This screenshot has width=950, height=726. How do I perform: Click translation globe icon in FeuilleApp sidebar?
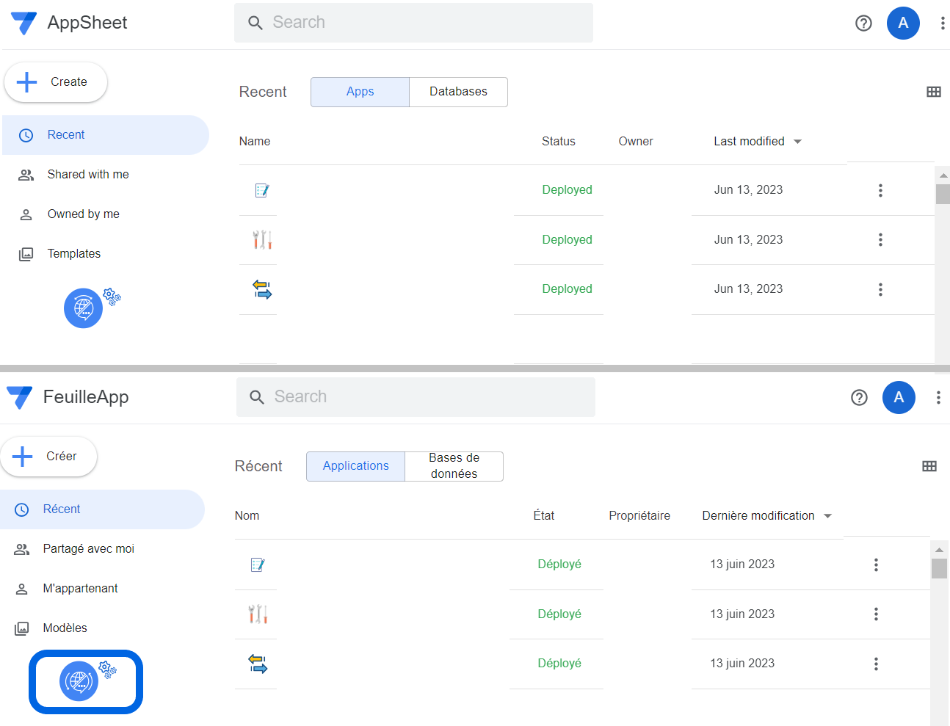79,681
